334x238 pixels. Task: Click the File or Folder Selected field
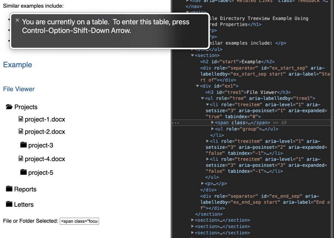click(x=79, y=221)
